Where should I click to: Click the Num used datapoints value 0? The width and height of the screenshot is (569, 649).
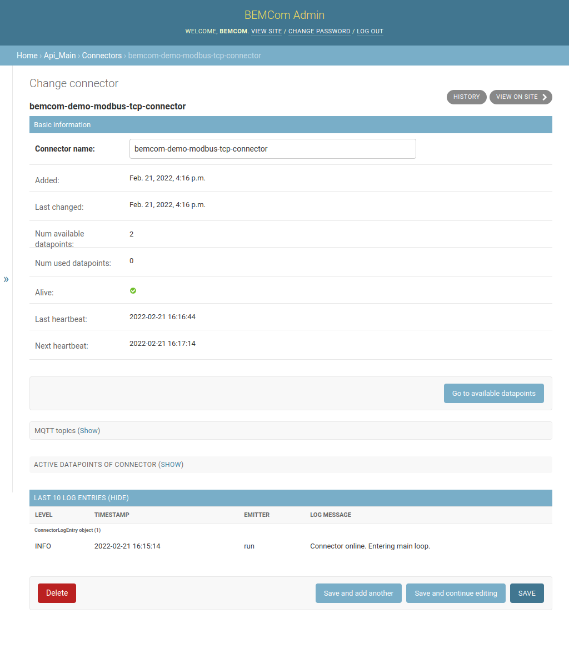click(131, 261)
